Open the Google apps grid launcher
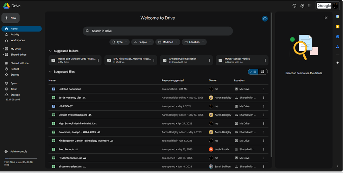 [310, 6]
